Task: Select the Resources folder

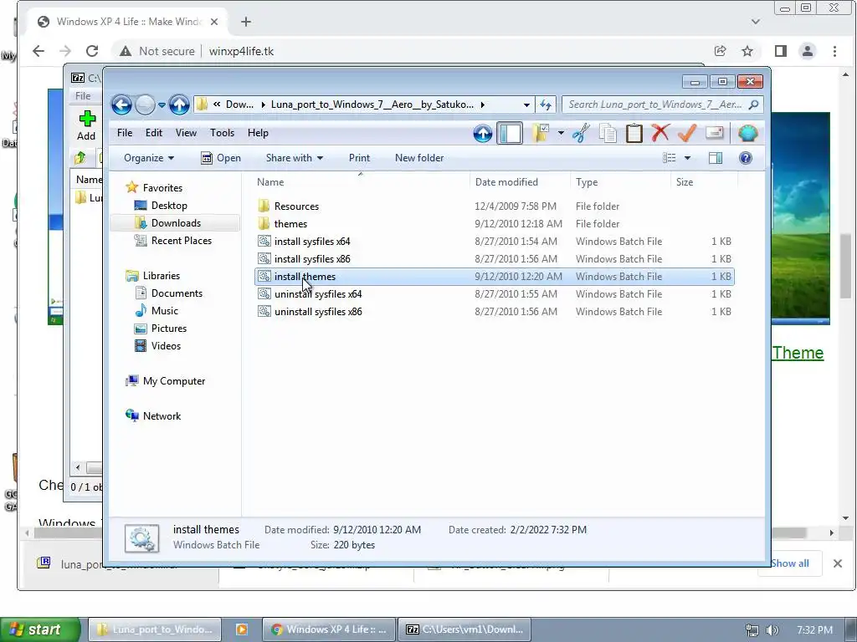Action: (x=495, y=206)
